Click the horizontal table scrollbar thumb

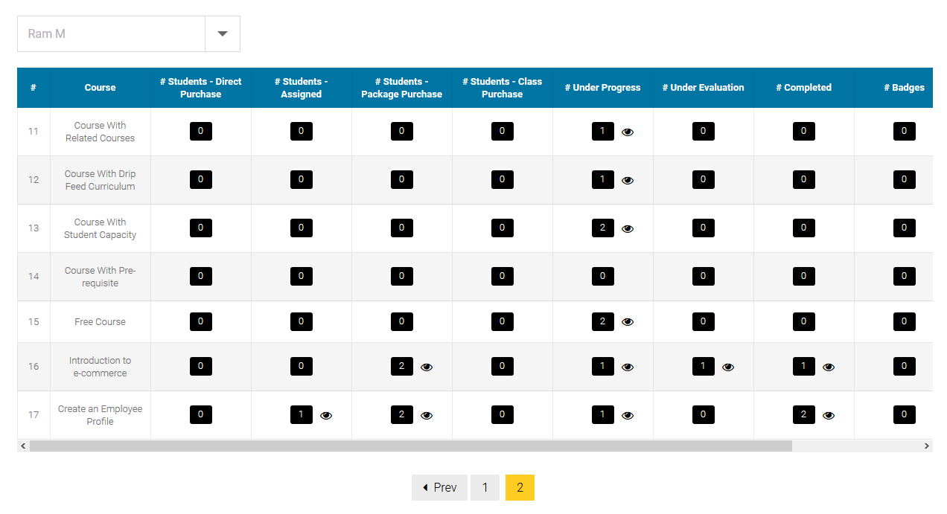pyautogui.click(x=410, y=446)
